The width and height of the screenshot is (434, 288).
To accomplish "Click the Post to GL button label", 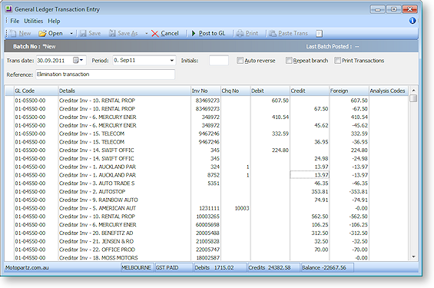I will coord(212,33).
